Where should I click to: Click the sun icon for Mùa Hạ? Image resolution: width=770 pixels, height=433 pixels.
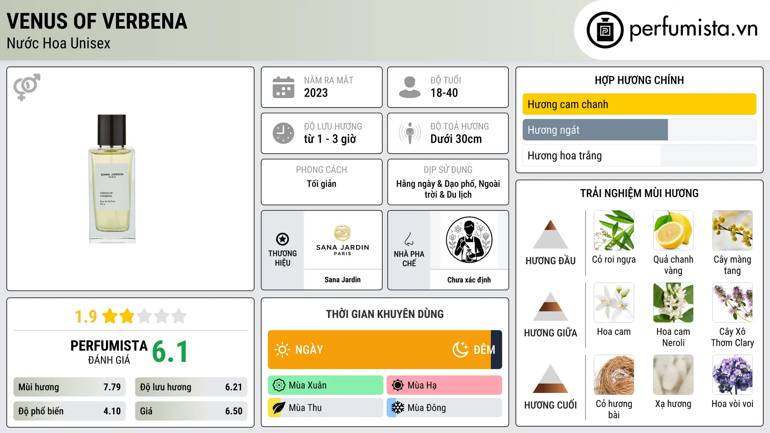(398, 385)
